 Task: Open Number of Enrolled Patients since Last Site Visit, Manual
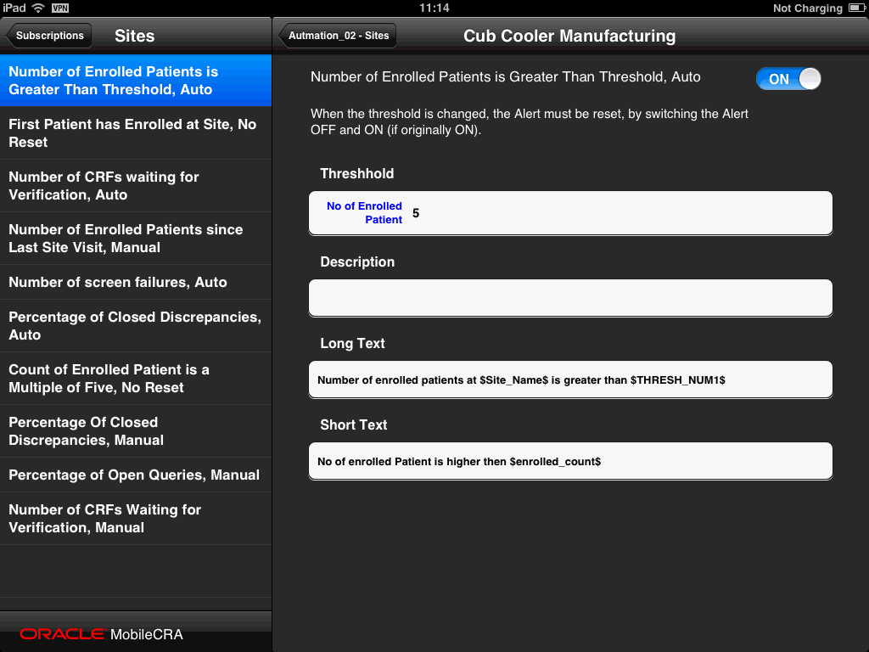click(136, 239)
